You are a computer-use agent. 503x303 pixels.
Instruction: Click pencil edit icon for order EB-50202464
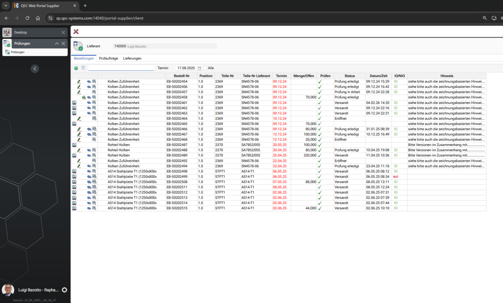(x=79, y=119)
